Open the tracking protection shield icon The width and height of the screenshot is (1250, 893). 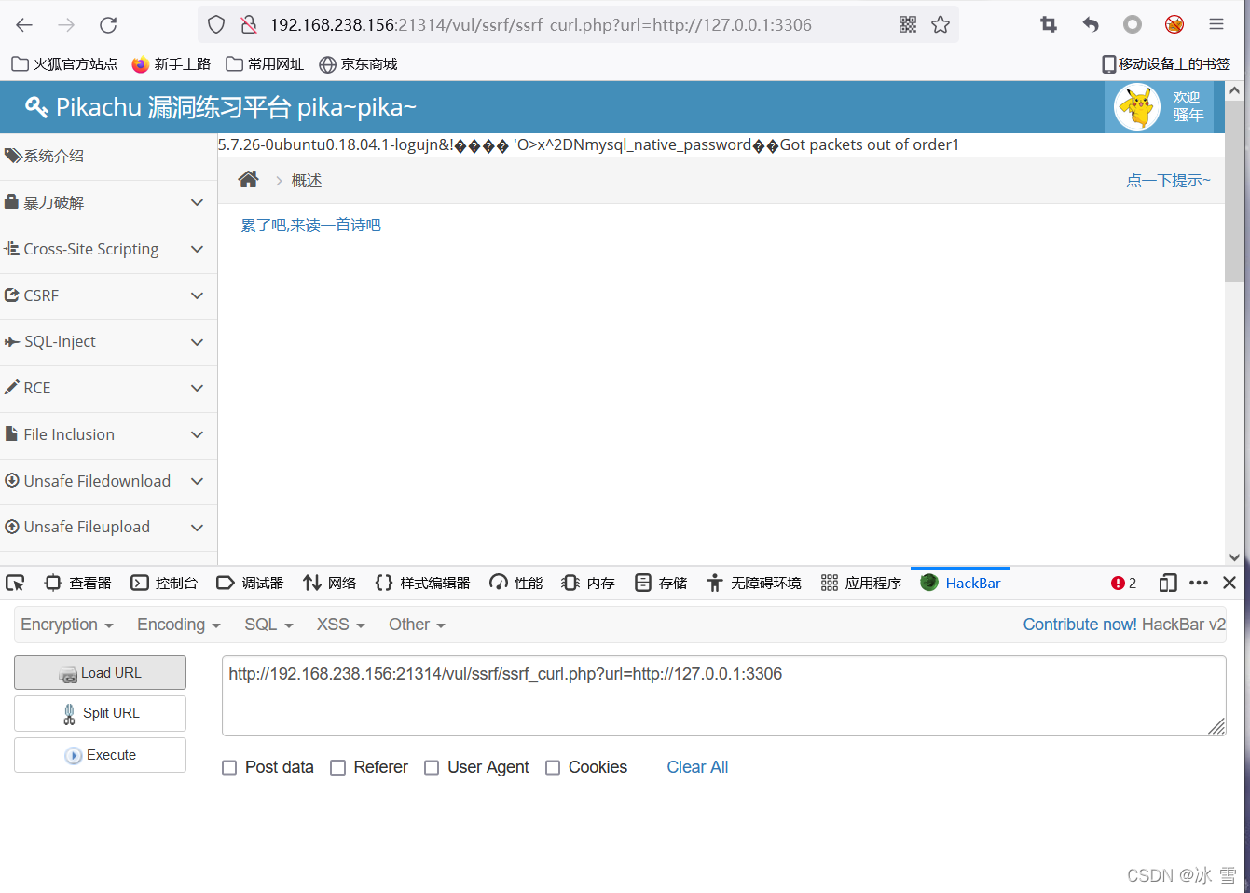tap(216, 25)
